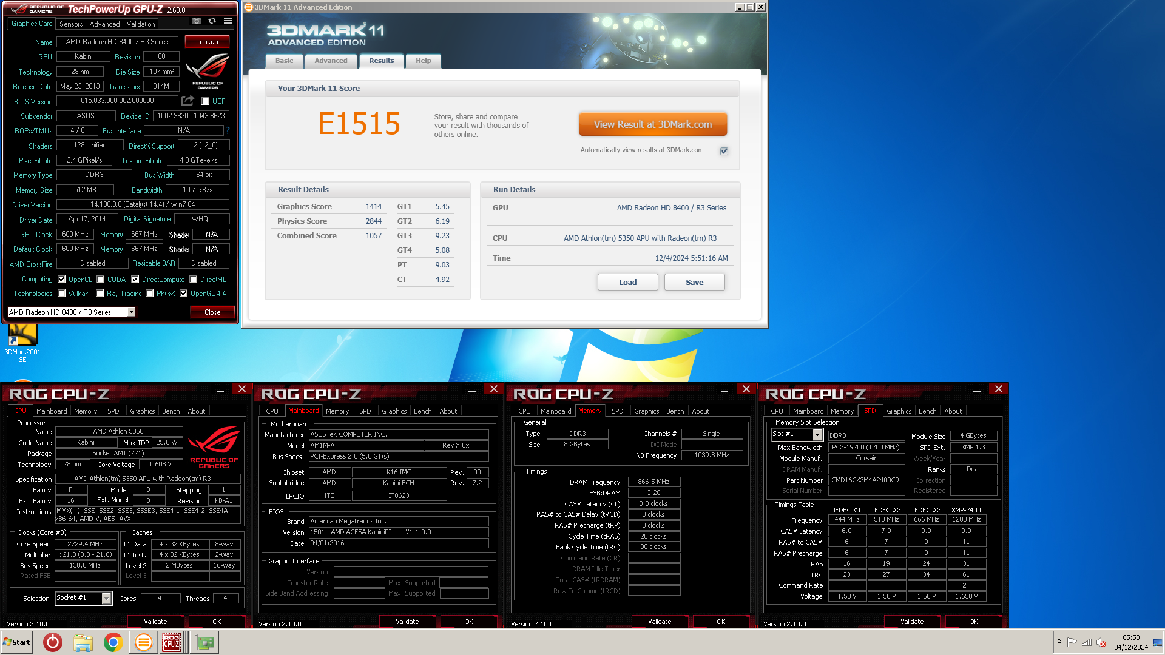1165x655 pixels.
Task: Click the Graphics Score value 1414
Action: [374, 207]
